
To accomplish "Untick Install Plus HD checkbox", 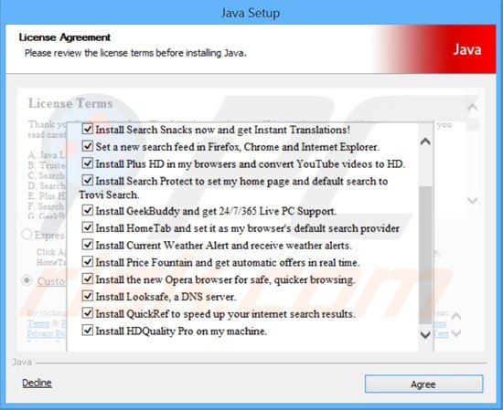I will [x=88, y=163].
